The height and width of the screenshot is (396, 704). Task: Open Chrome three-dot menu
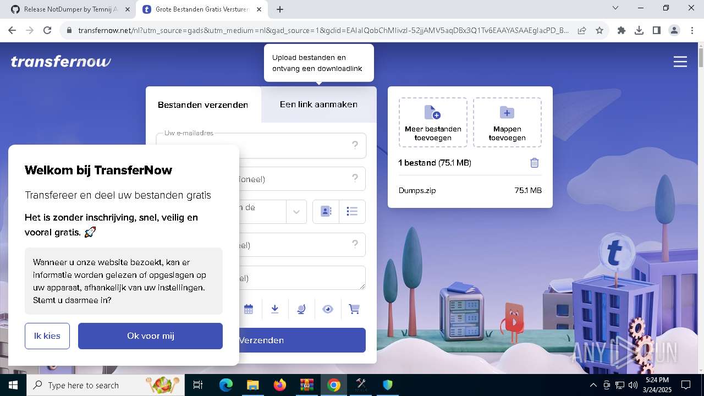[692, 30]
